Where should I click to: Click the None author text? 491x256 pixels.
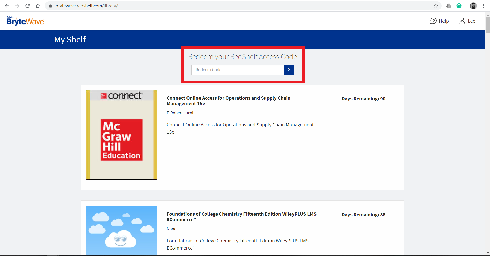click(171, 229)
